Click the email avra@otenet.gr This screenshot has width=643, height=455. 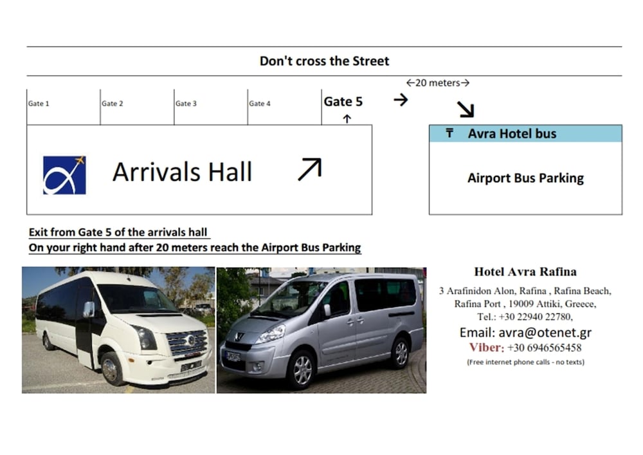545,332
